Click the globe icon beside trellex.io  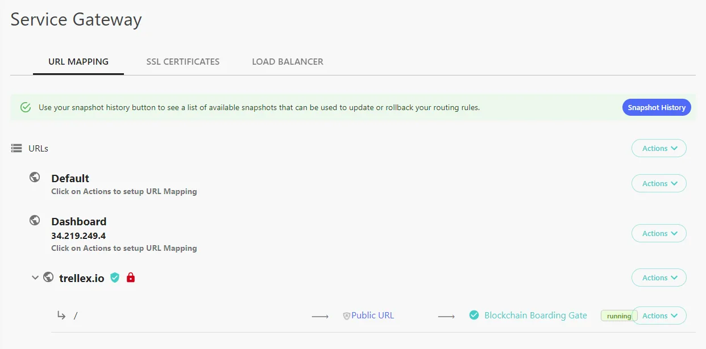coord(49,277)
